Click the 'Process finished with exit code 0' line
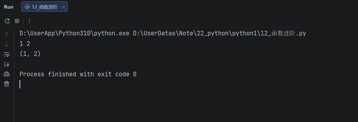The height and width of the screenshot is (122, 358). (x=78, y=74)
